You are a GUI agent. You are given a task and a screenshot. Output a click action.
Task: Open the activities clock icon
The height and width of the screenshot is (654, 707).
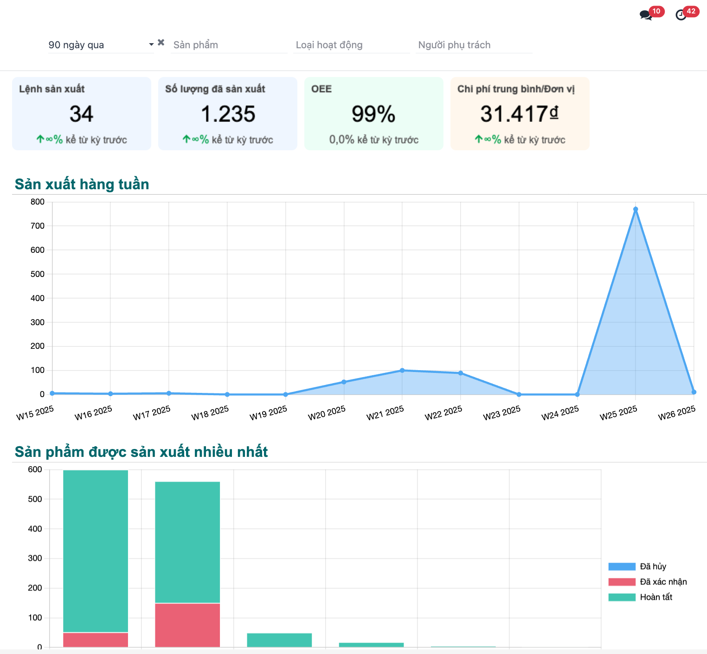coord(681,15)
